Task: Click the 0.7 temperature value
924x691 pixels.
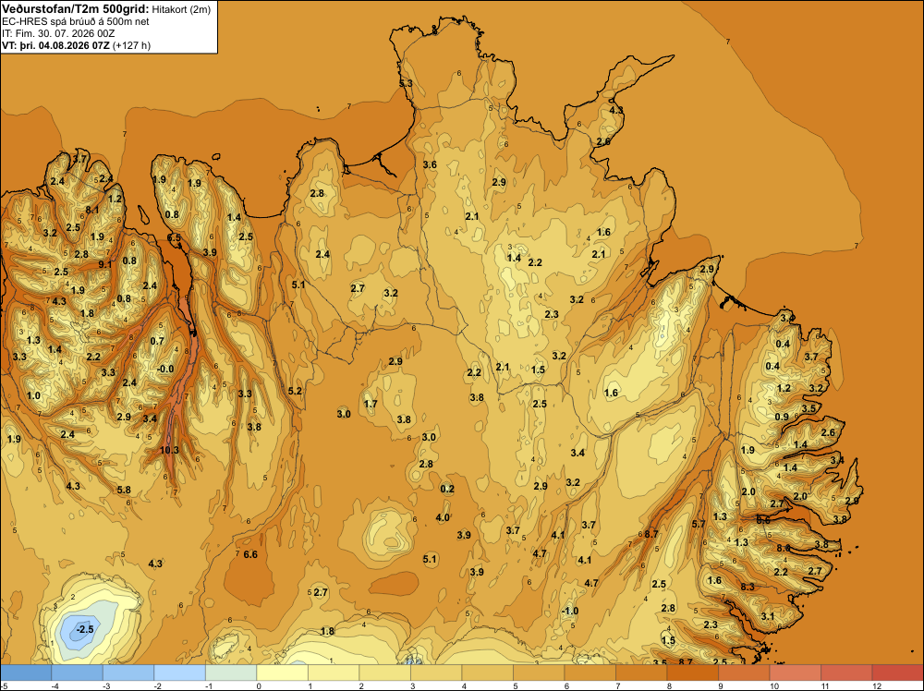Action: (x=157, y=341)
